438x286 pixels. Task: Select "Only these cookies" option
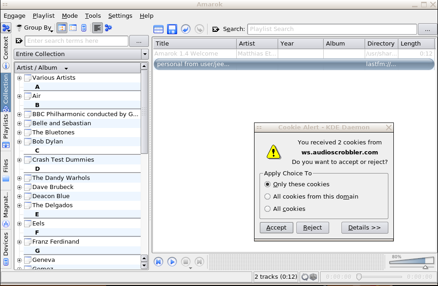tap(268, 184)
